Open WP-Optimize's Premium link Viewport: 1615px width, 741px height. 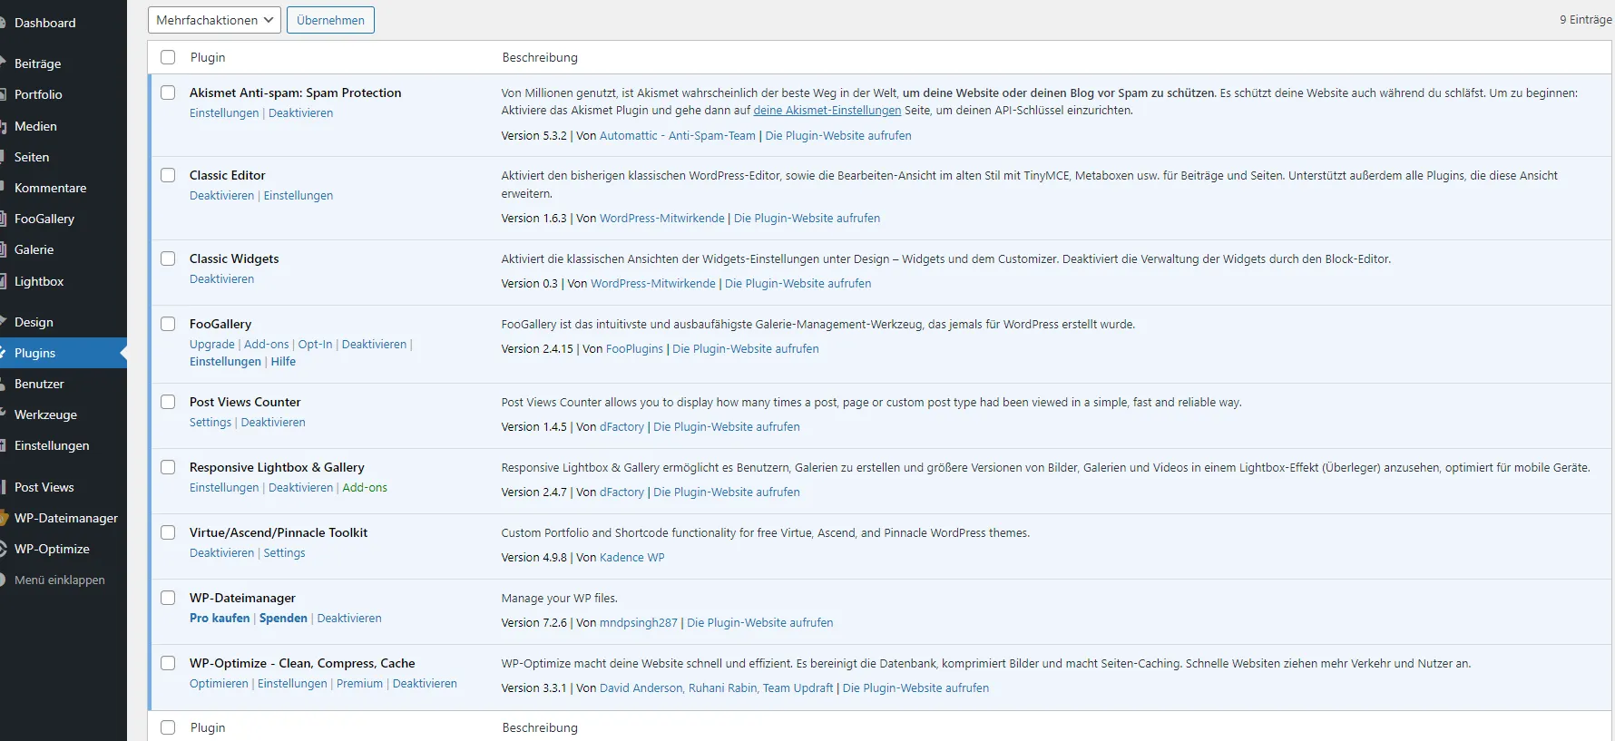pos(359,684)
